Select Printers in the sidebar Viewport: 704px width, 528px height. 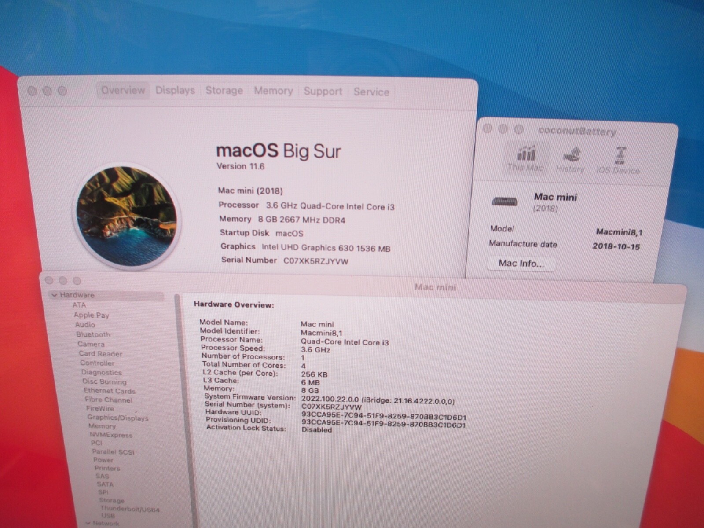point(107,468)
